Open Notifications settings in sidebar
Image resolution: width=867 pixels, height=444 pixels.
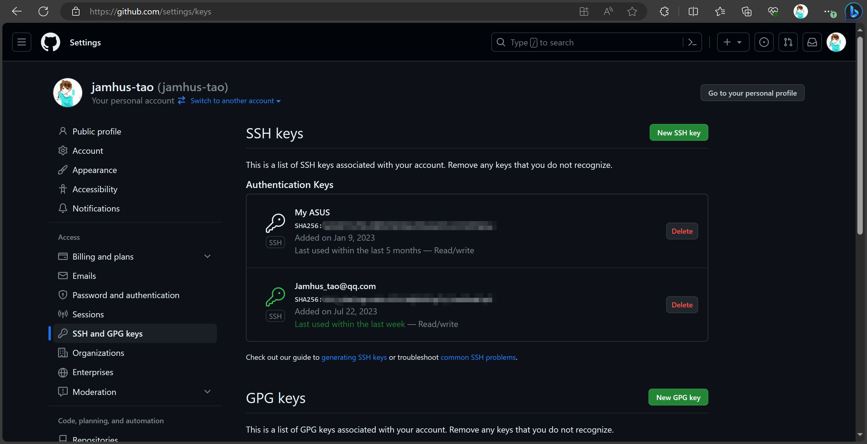[135, 208]
